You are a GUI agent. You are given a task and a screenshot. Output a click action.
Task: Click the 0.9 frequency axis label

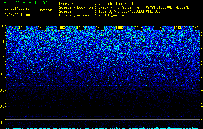tap(3, 74)
